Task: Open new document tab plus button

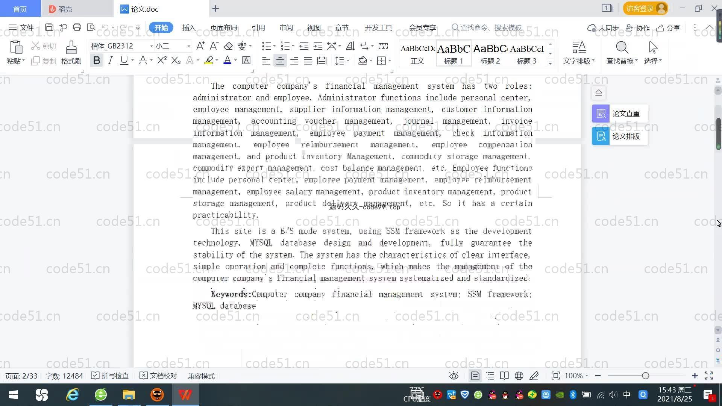Action: point(215,8)
